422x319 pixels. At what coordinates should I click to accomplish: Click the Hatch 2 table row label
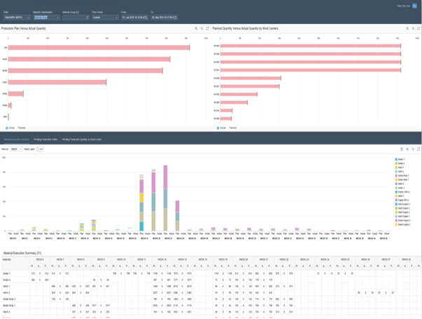click(6, 292)
